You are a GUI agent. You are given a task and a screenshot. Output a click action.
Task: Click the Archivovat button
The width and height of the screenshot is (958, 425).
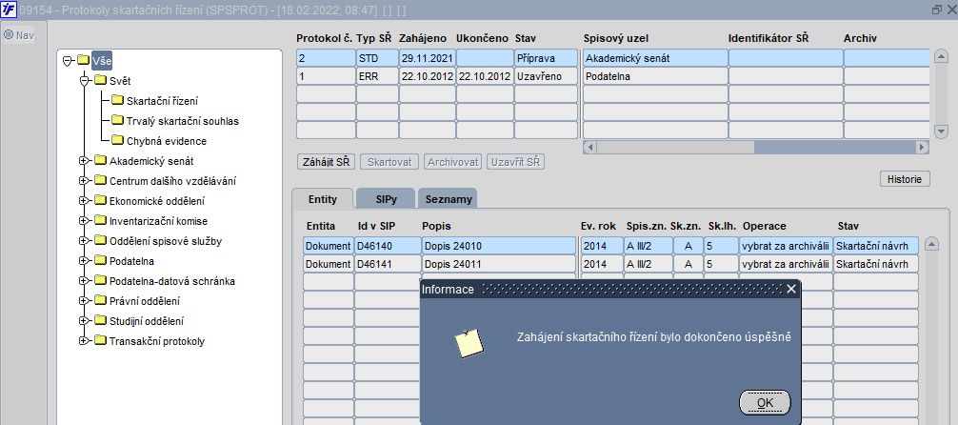(x=453, y=162)
